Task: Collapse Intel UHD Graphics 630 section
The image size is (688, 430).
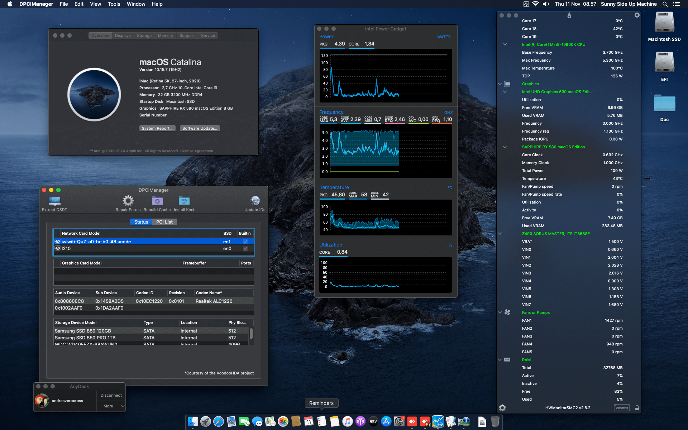Action: 505,92
